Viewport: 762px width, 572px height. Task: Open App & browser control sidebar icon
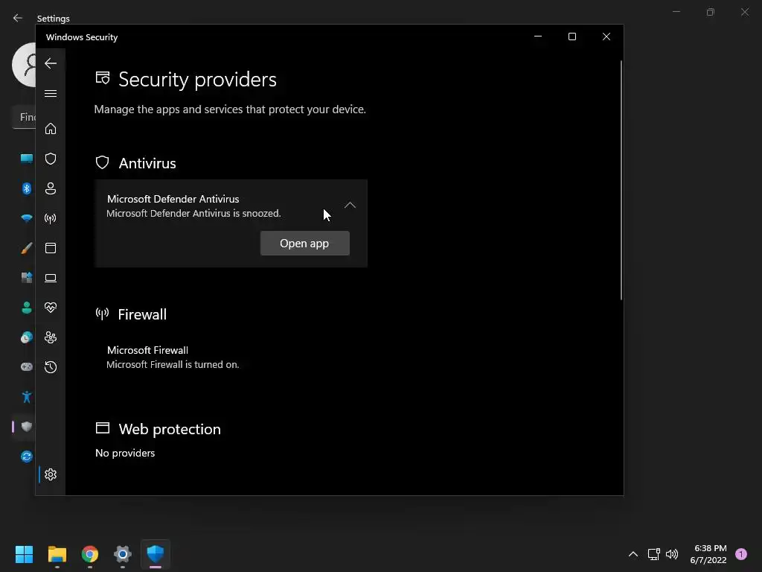coord(51,248)
